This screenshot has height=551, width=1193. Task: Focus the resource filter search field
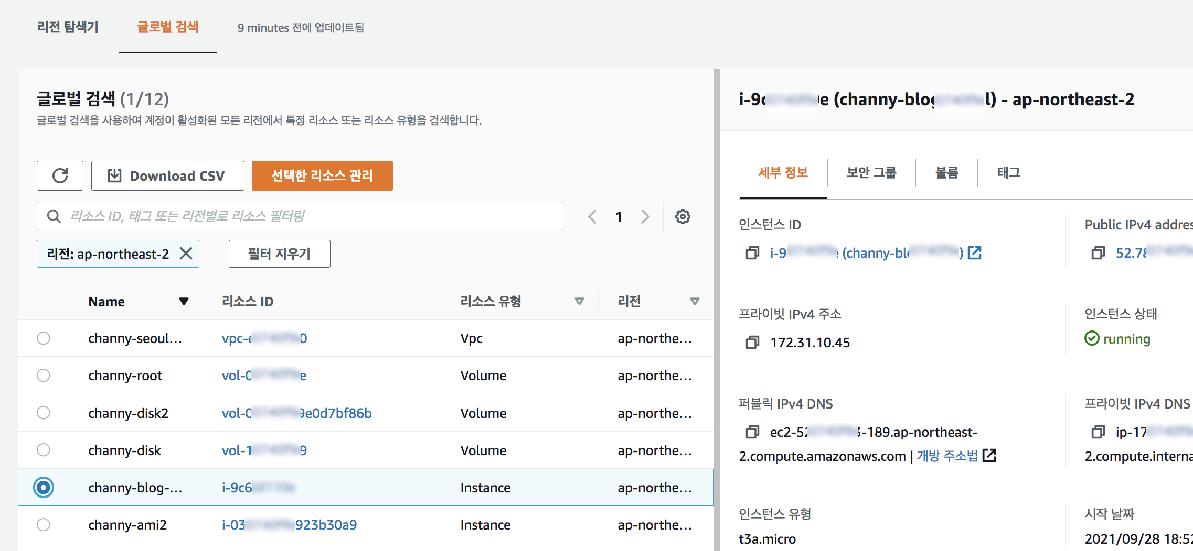[x=300, y=216]
